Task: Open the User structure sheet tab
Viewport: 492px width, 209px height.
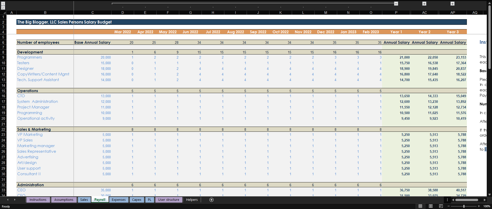Action: click(168, 200)
